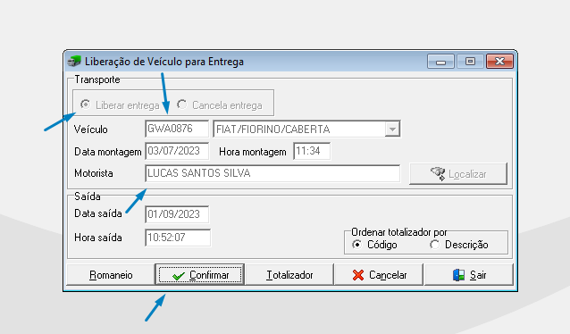
Task: Maximize the Liberação de Veículo window
Action: (470, 62)
